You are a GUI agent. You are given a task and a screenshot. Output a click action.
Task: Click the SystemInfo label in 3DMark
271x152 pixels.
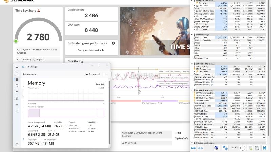(x=182, y=138)
